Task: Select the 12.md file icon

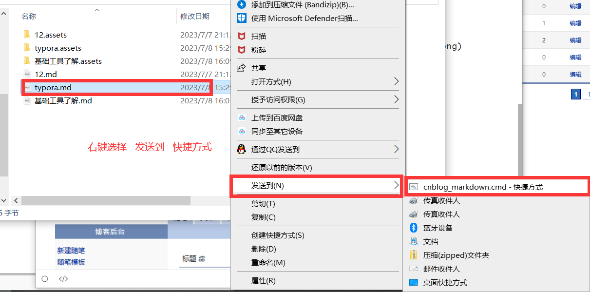Action: pos(27,74)
